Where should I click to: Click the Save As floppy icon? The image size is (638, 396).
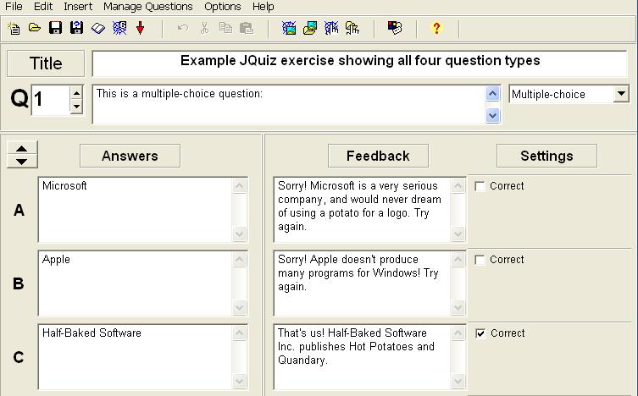tap(76, 28)
